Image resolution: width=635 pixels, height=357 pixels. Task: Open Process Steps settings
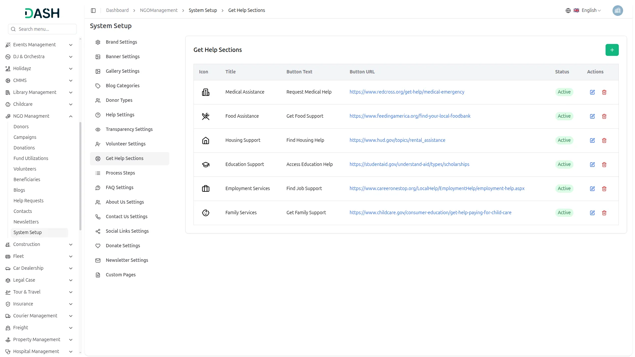pos(120,173)
